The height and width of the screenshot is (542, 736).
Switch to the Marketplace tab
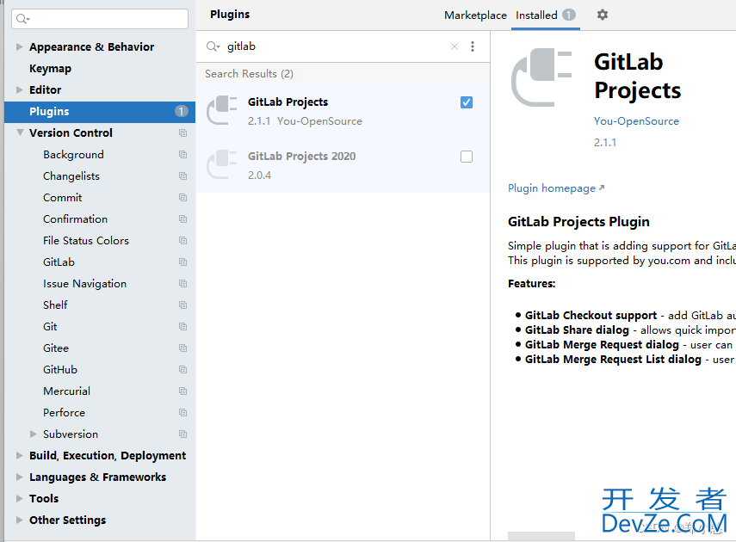coord(475,15)
